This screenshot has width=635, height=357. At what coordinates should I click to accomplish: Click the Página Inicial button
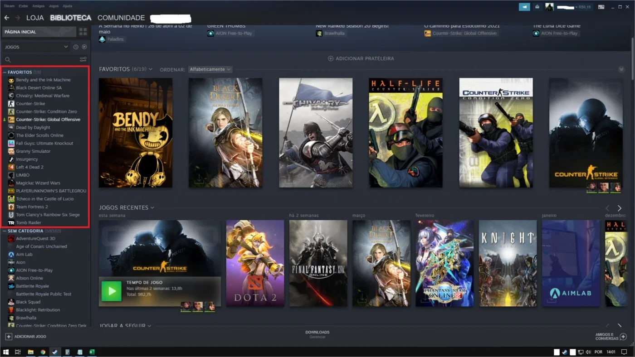tap(39, 32)
